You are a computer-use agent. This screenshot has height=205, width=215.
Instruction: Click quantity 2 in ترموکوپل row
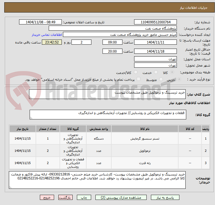(x=48, y=151)
